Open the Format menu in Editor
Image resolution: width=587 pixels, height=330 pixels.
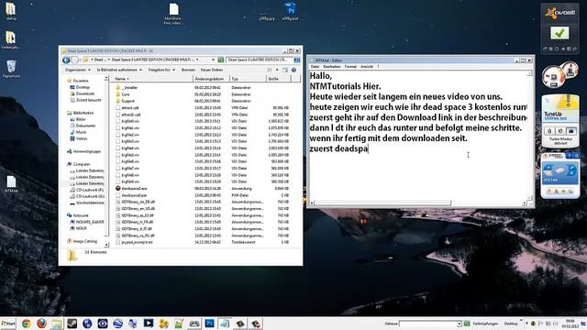[350, 67]
